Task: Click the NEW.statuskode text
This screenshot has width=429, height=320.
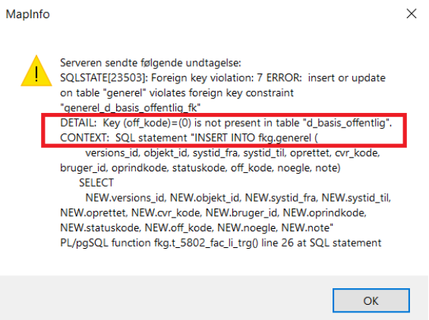Action: (x=101, y=227)
